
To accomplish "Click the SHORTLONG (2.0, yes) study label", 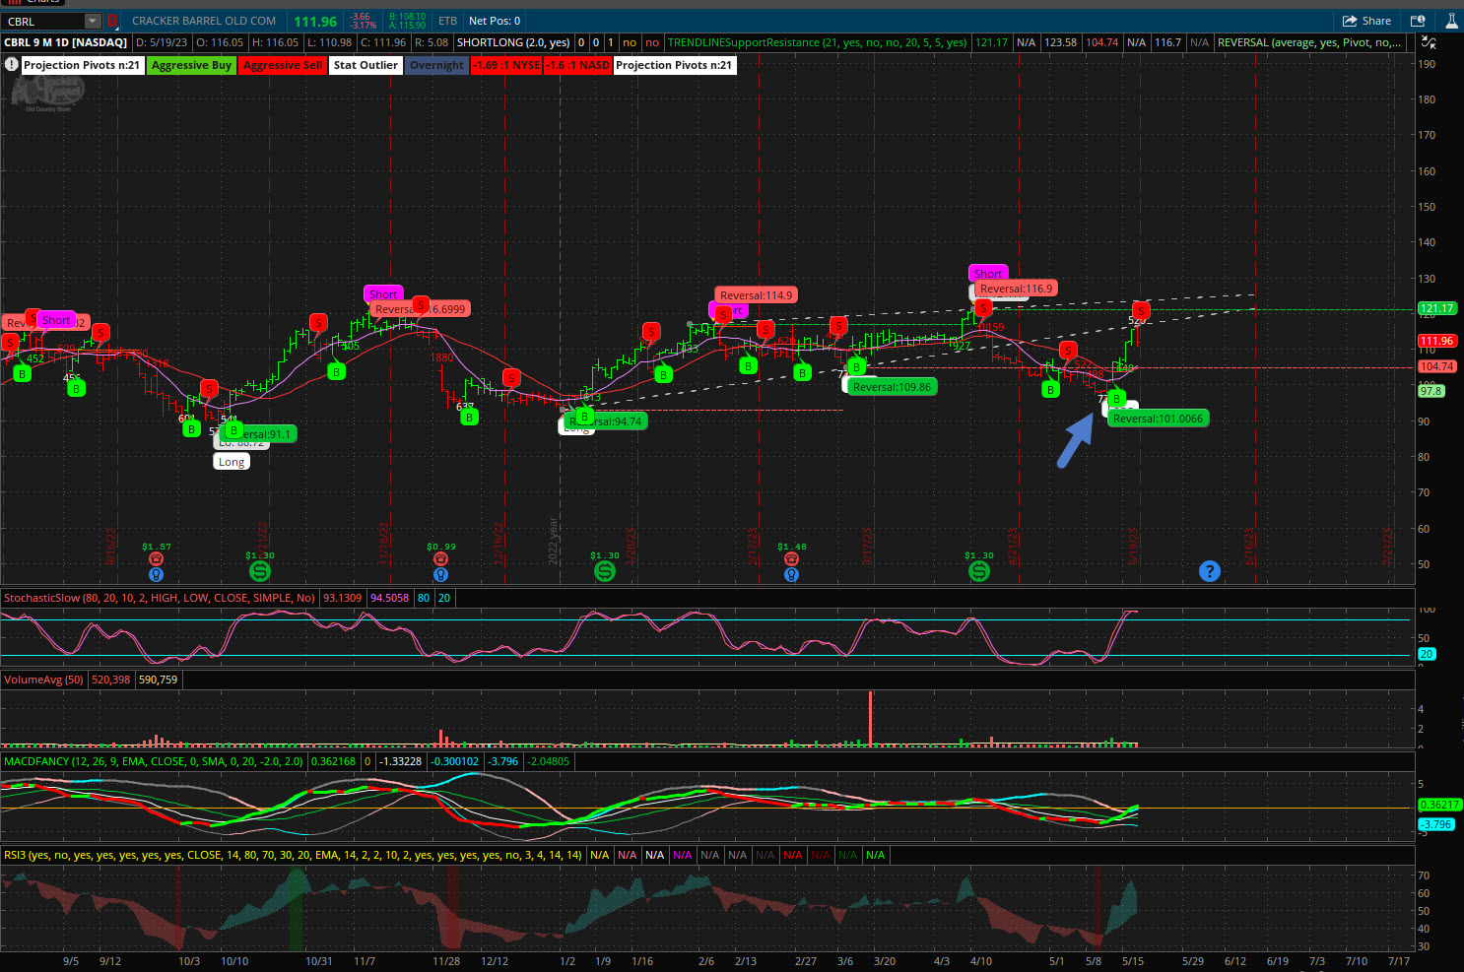I will (x=513, y=42).
